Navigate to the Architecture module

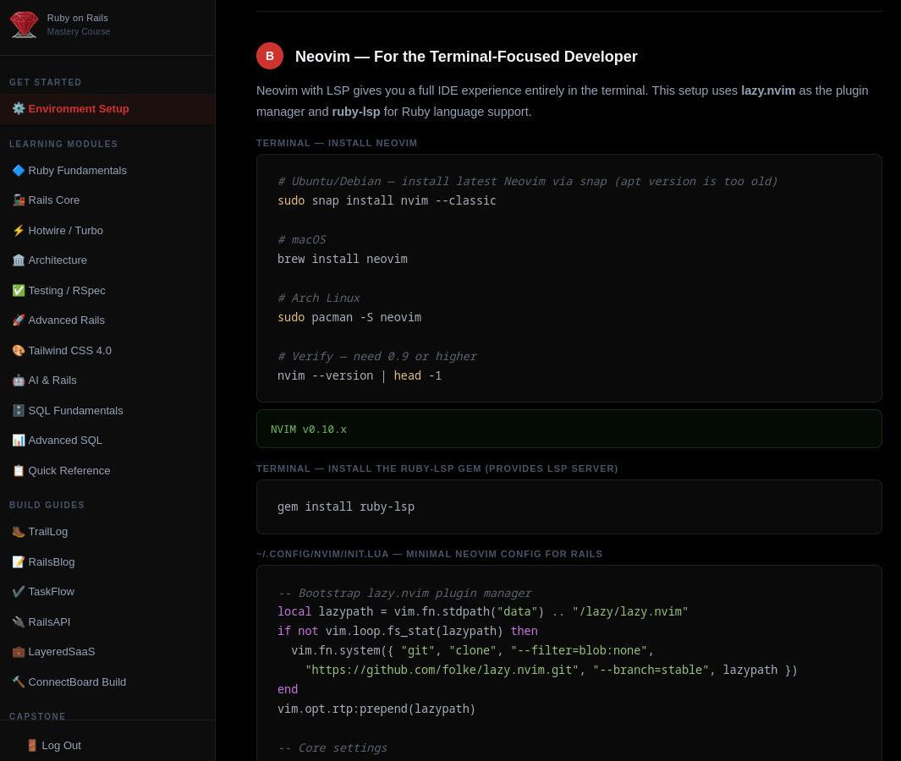107,260
